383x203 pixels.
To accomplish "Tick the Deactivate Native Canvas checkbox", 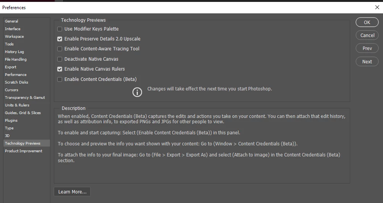I will pyautogui.click(x=60, y=59).
